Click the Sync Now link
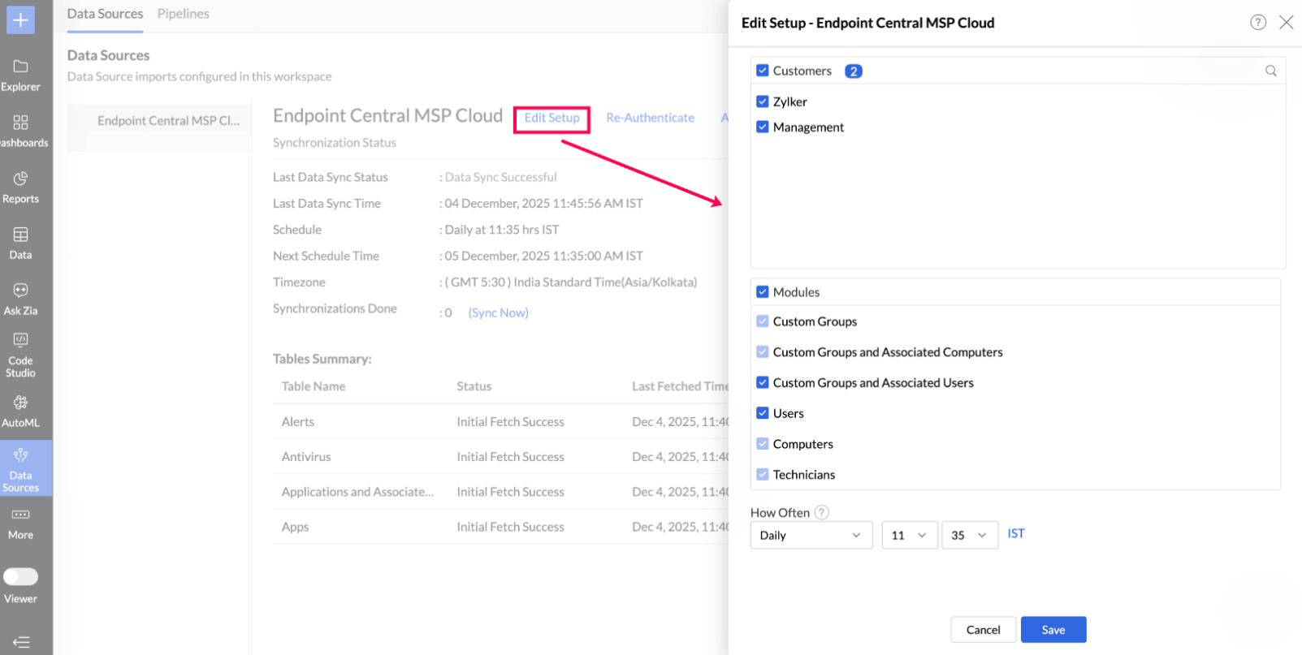The height and width of the screenshot is (655, 1302). coord(498,312)
